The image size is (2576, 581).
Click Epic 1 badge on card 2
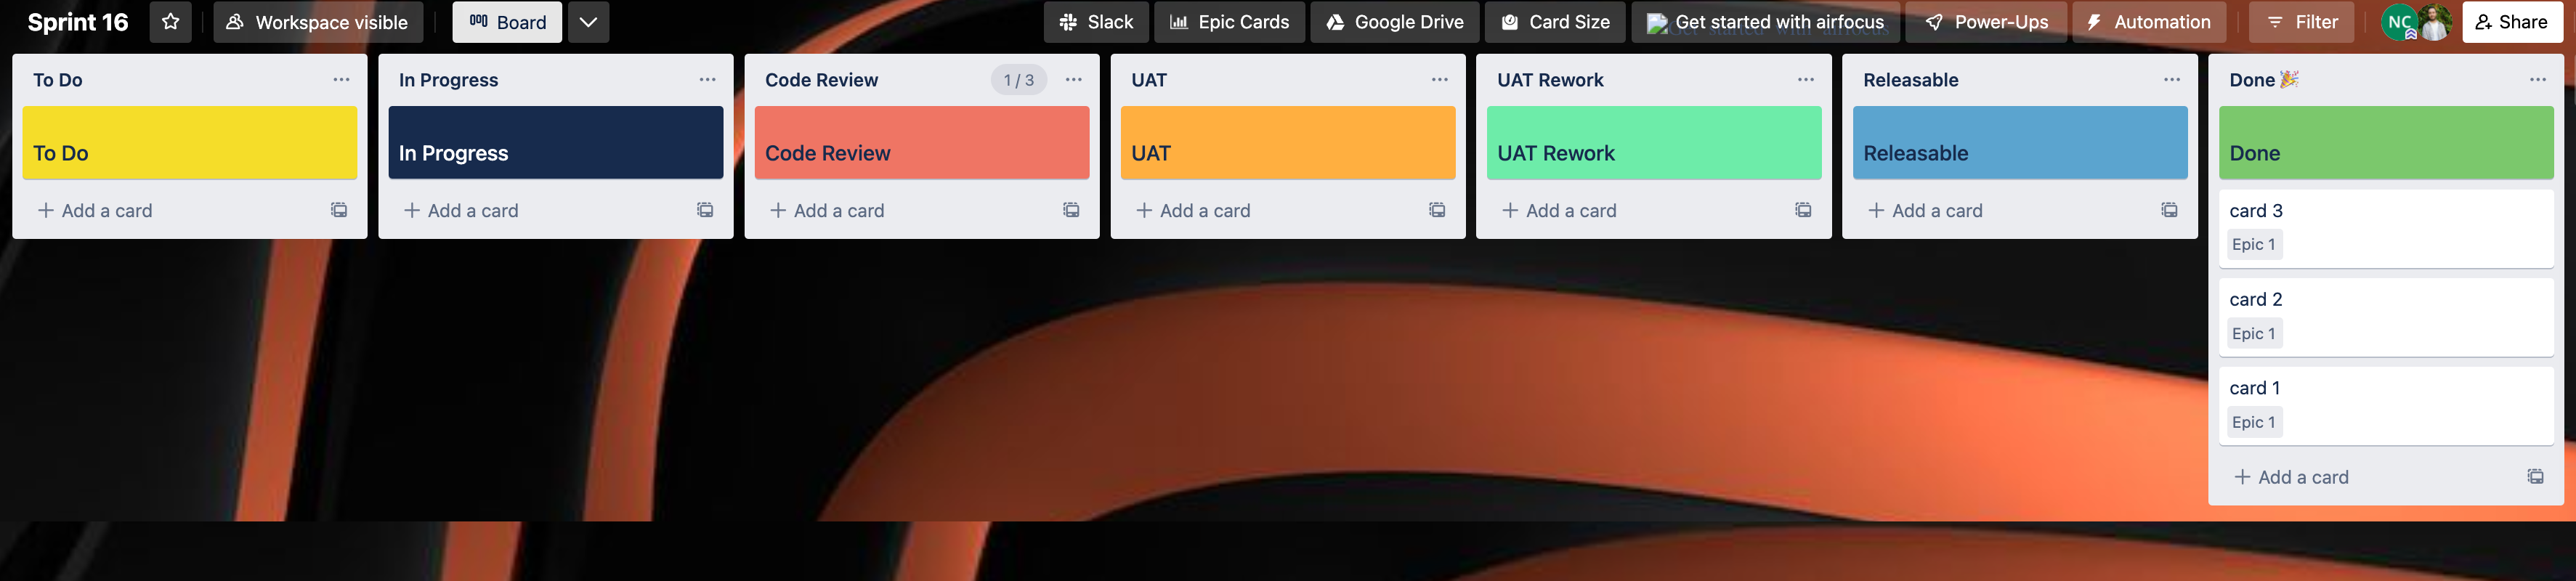2253,334
